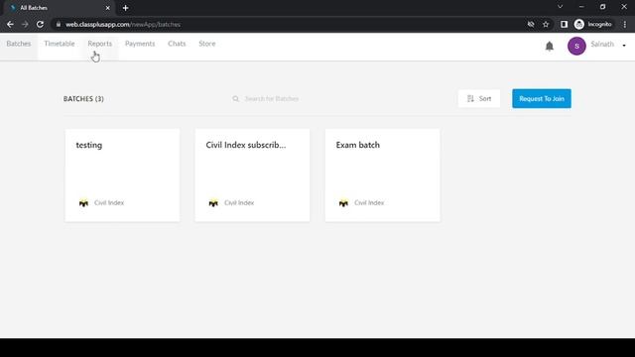Click the Sainath username label
Image resolution: width=635 pixels, height=357 pixels.
[602, 44]
